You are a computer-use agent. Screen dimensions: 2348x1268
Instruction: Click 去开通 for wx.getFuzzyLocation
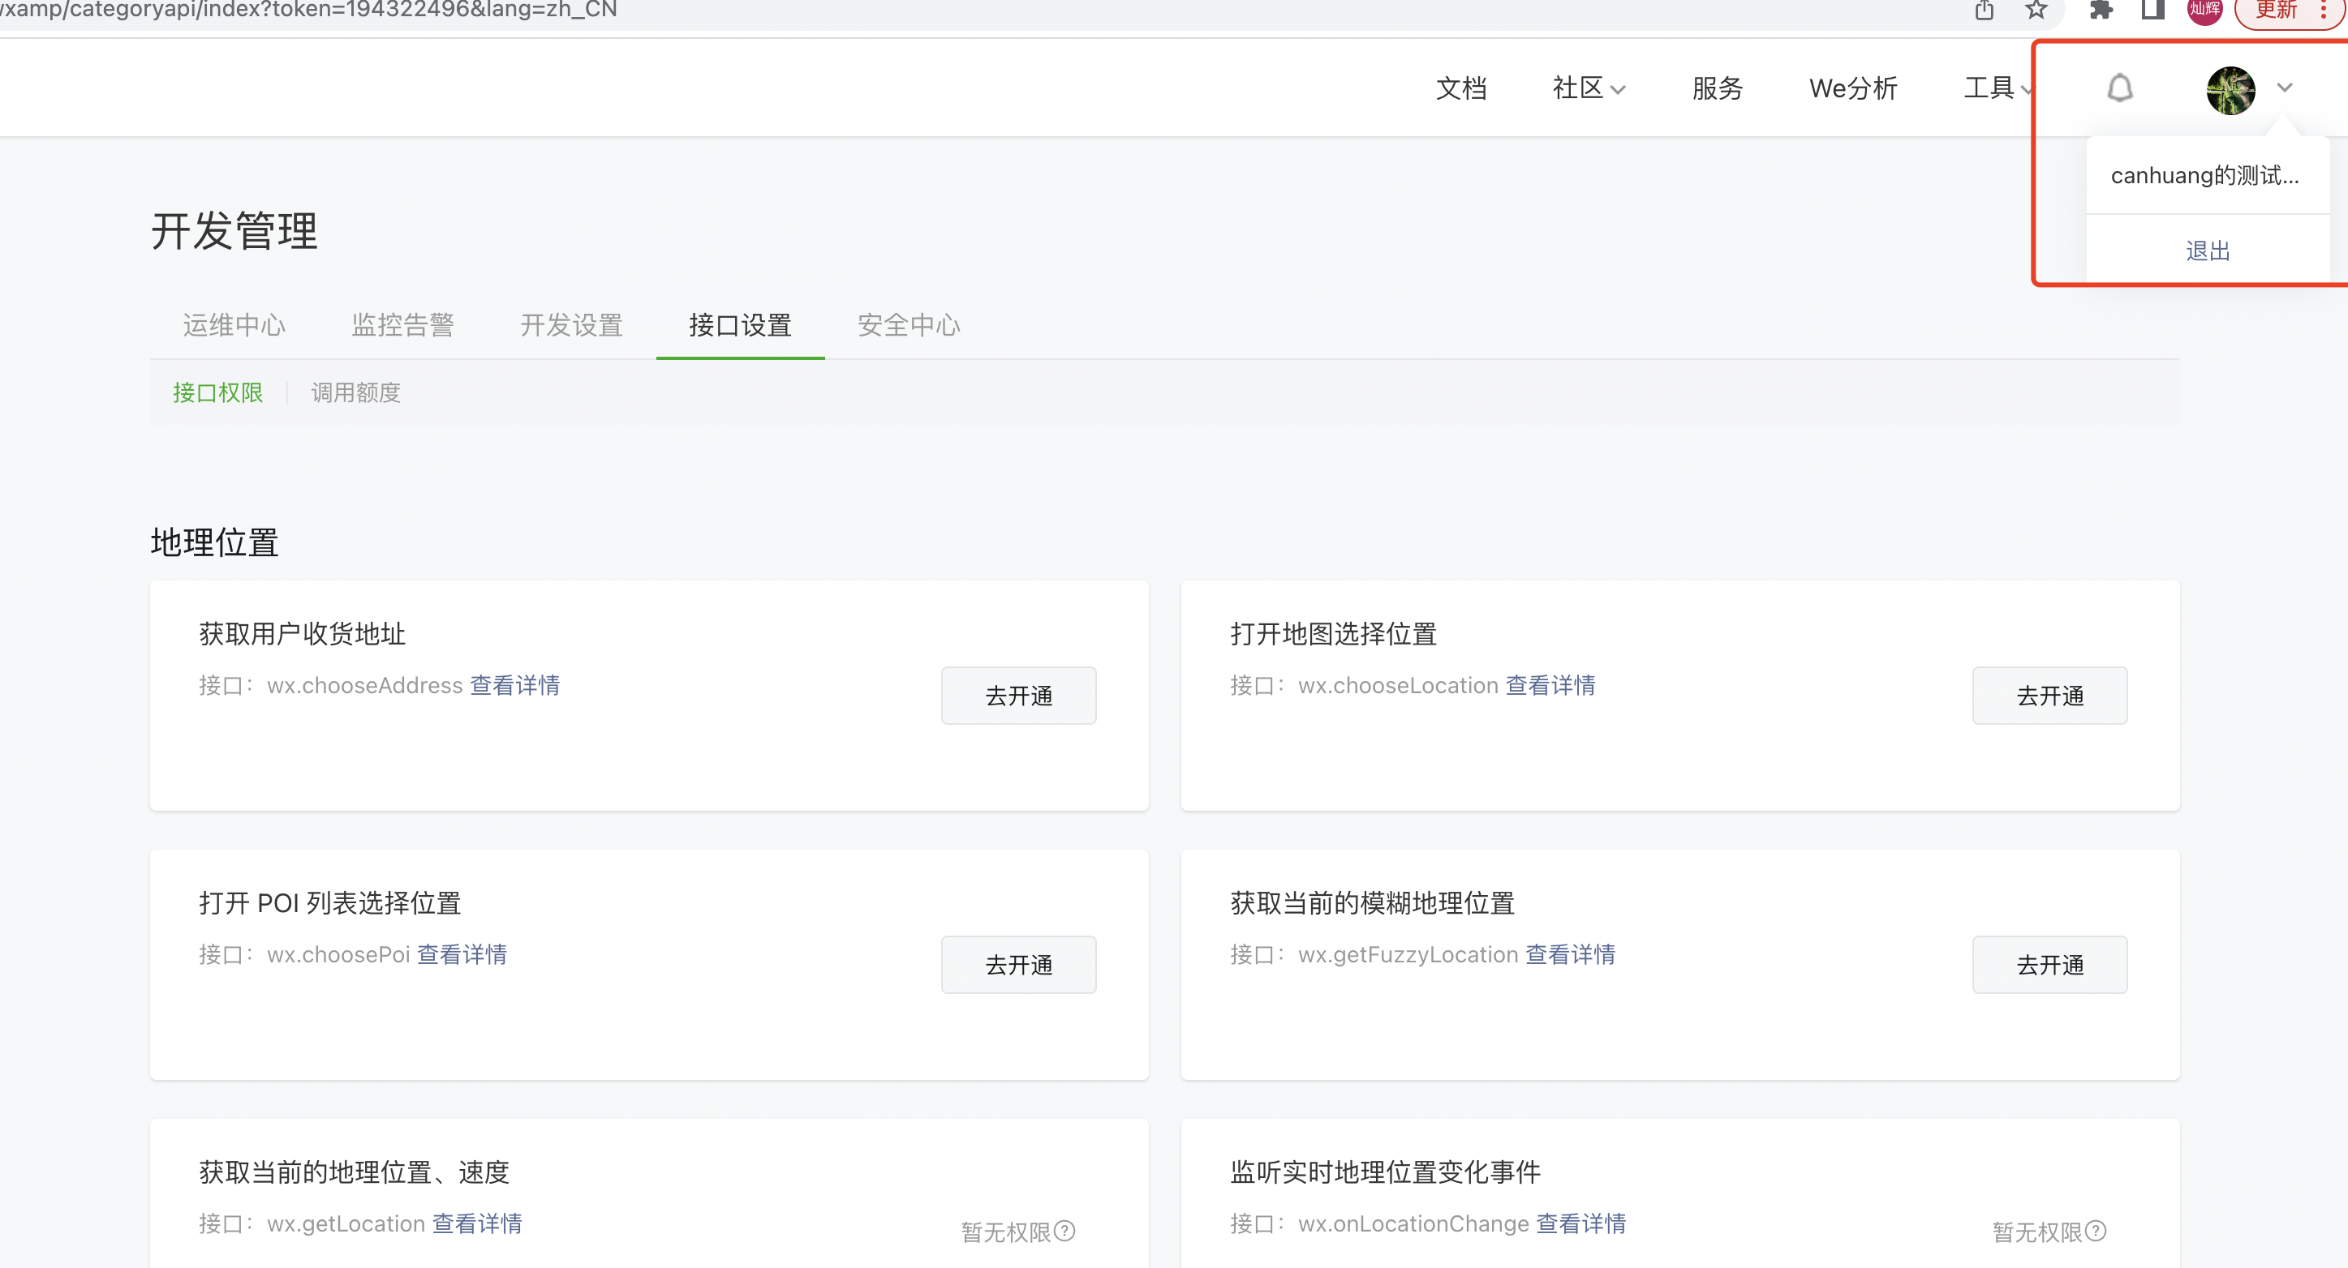point(2049,965)
